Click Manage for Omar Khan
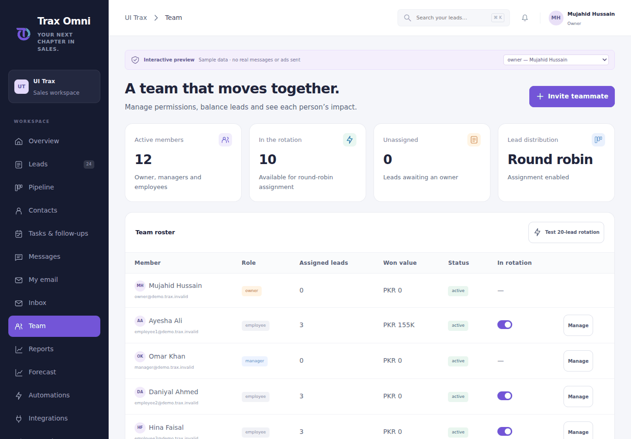Screen dimensions: 631x439 coord(578,361)
